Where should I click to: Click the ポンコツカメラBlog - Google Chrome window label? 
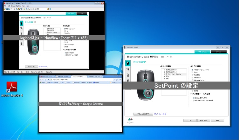pos(80,104)
